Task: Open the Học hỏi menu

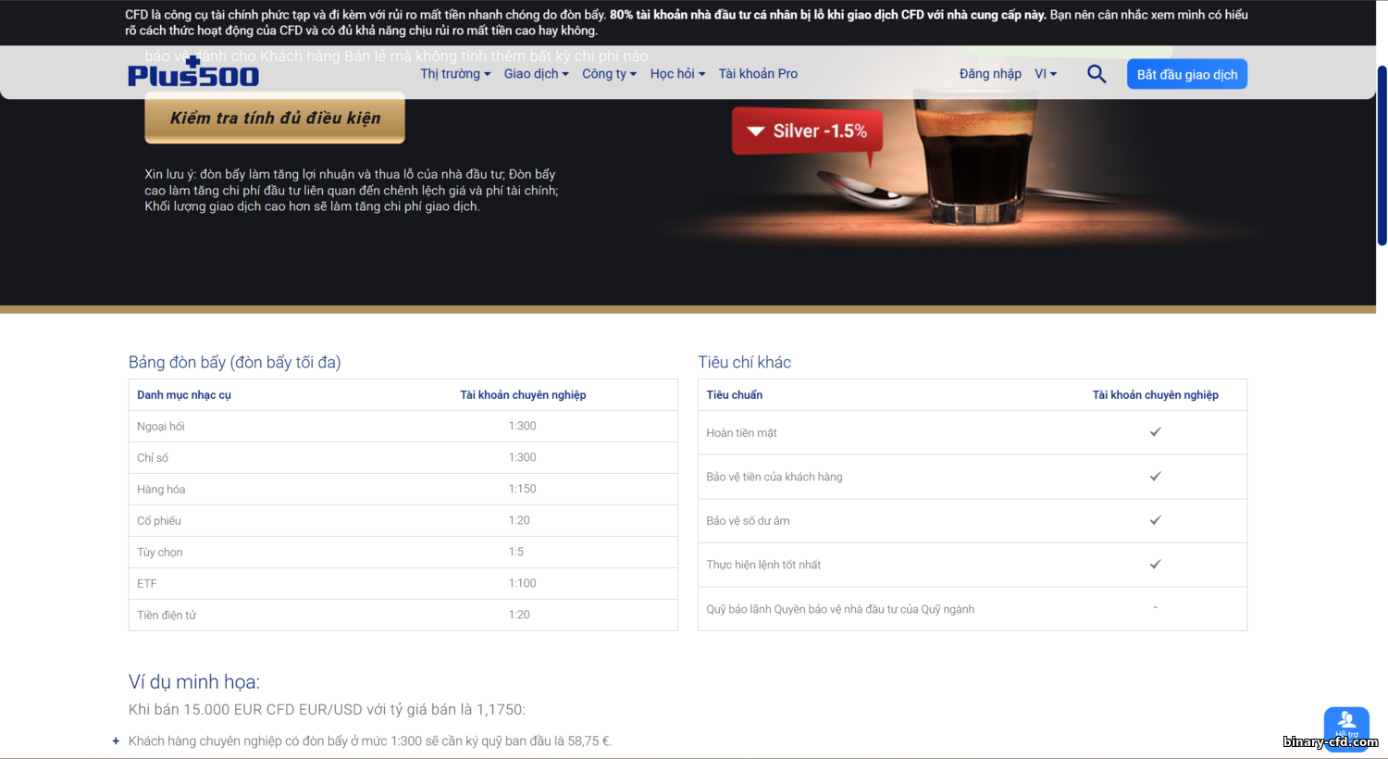Action: [677, 74]
